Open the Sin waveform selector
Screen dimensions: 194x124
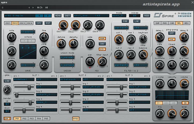pos(28,65)
